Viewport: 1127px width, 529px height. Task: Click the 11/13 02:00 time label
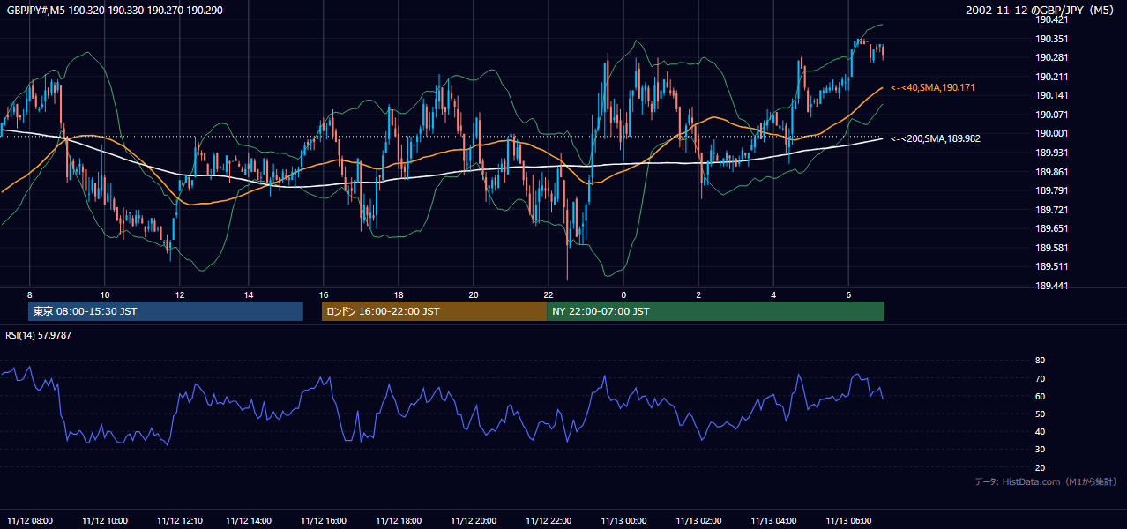click(x=698, y=520)
